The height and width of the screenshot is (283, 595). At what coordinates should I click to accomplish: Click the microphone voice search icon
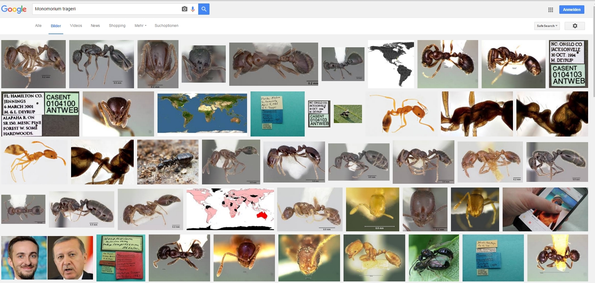pyautogui.click(x=193, y=9)
